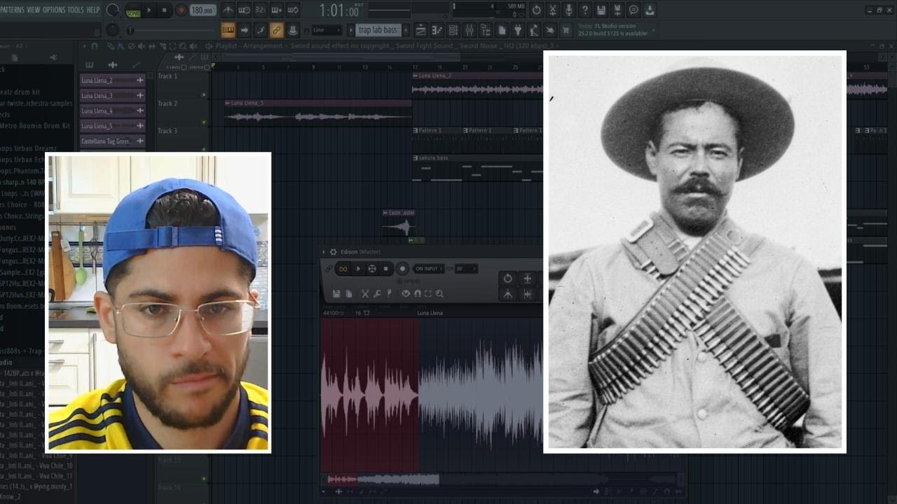The width and height of the screenshot is (897, 504).
Task: Open the VIEW menu
Action: (34, 10)
